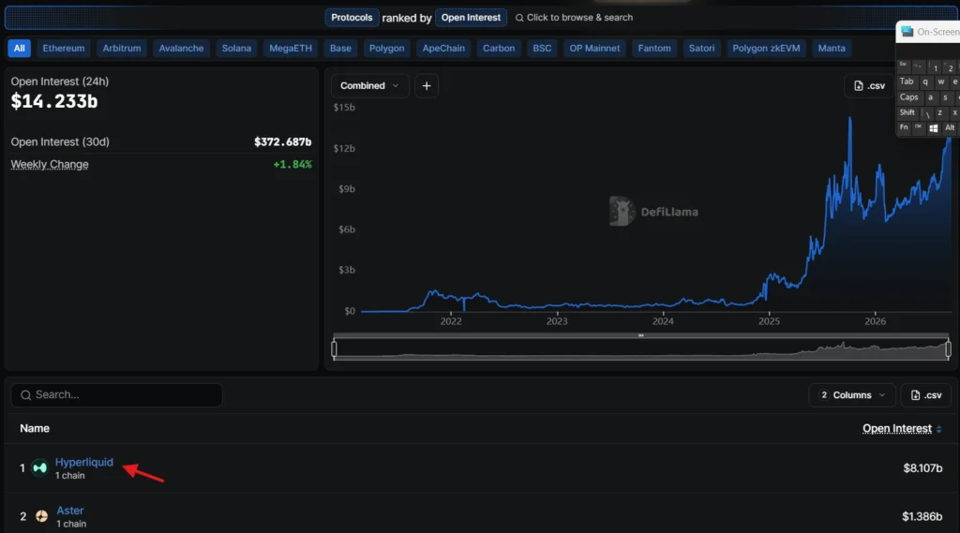Filter by Avalanche chain
The width and height of the screenshot is (960, 533).
click(x=181, y=49)
